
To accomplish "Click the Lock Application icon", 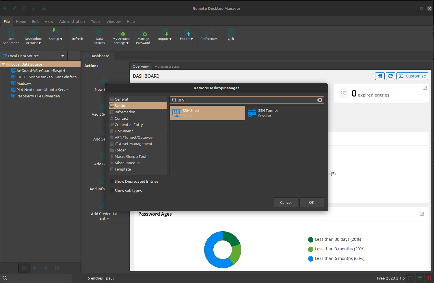I will pos(11,32).
